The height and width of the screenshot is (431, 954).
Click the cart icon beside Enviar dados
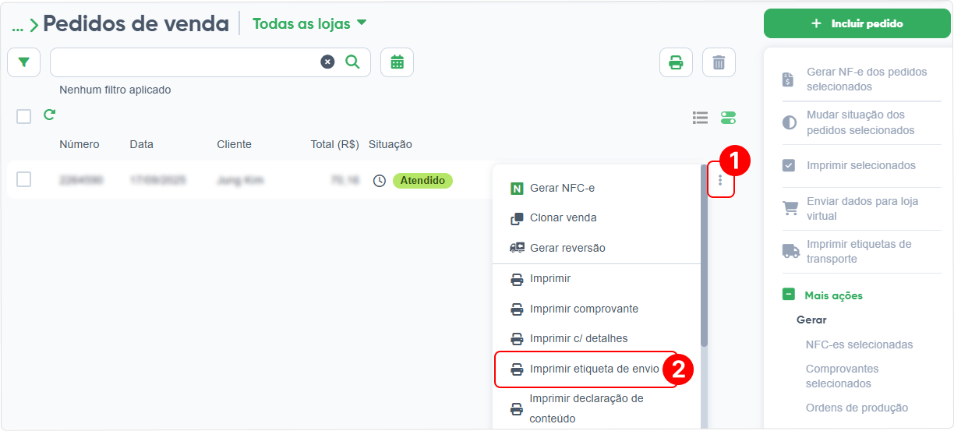pos(790,208)
